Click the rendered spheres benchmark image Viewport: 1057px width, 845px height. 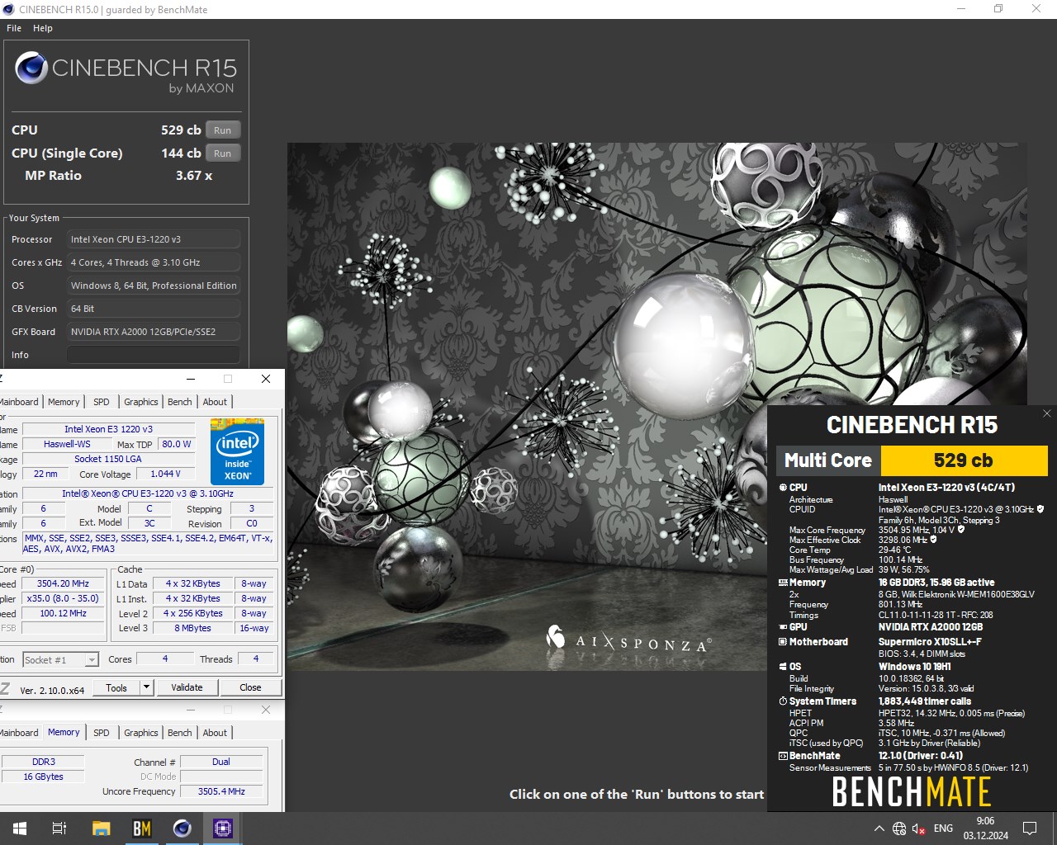click(656, 406)
